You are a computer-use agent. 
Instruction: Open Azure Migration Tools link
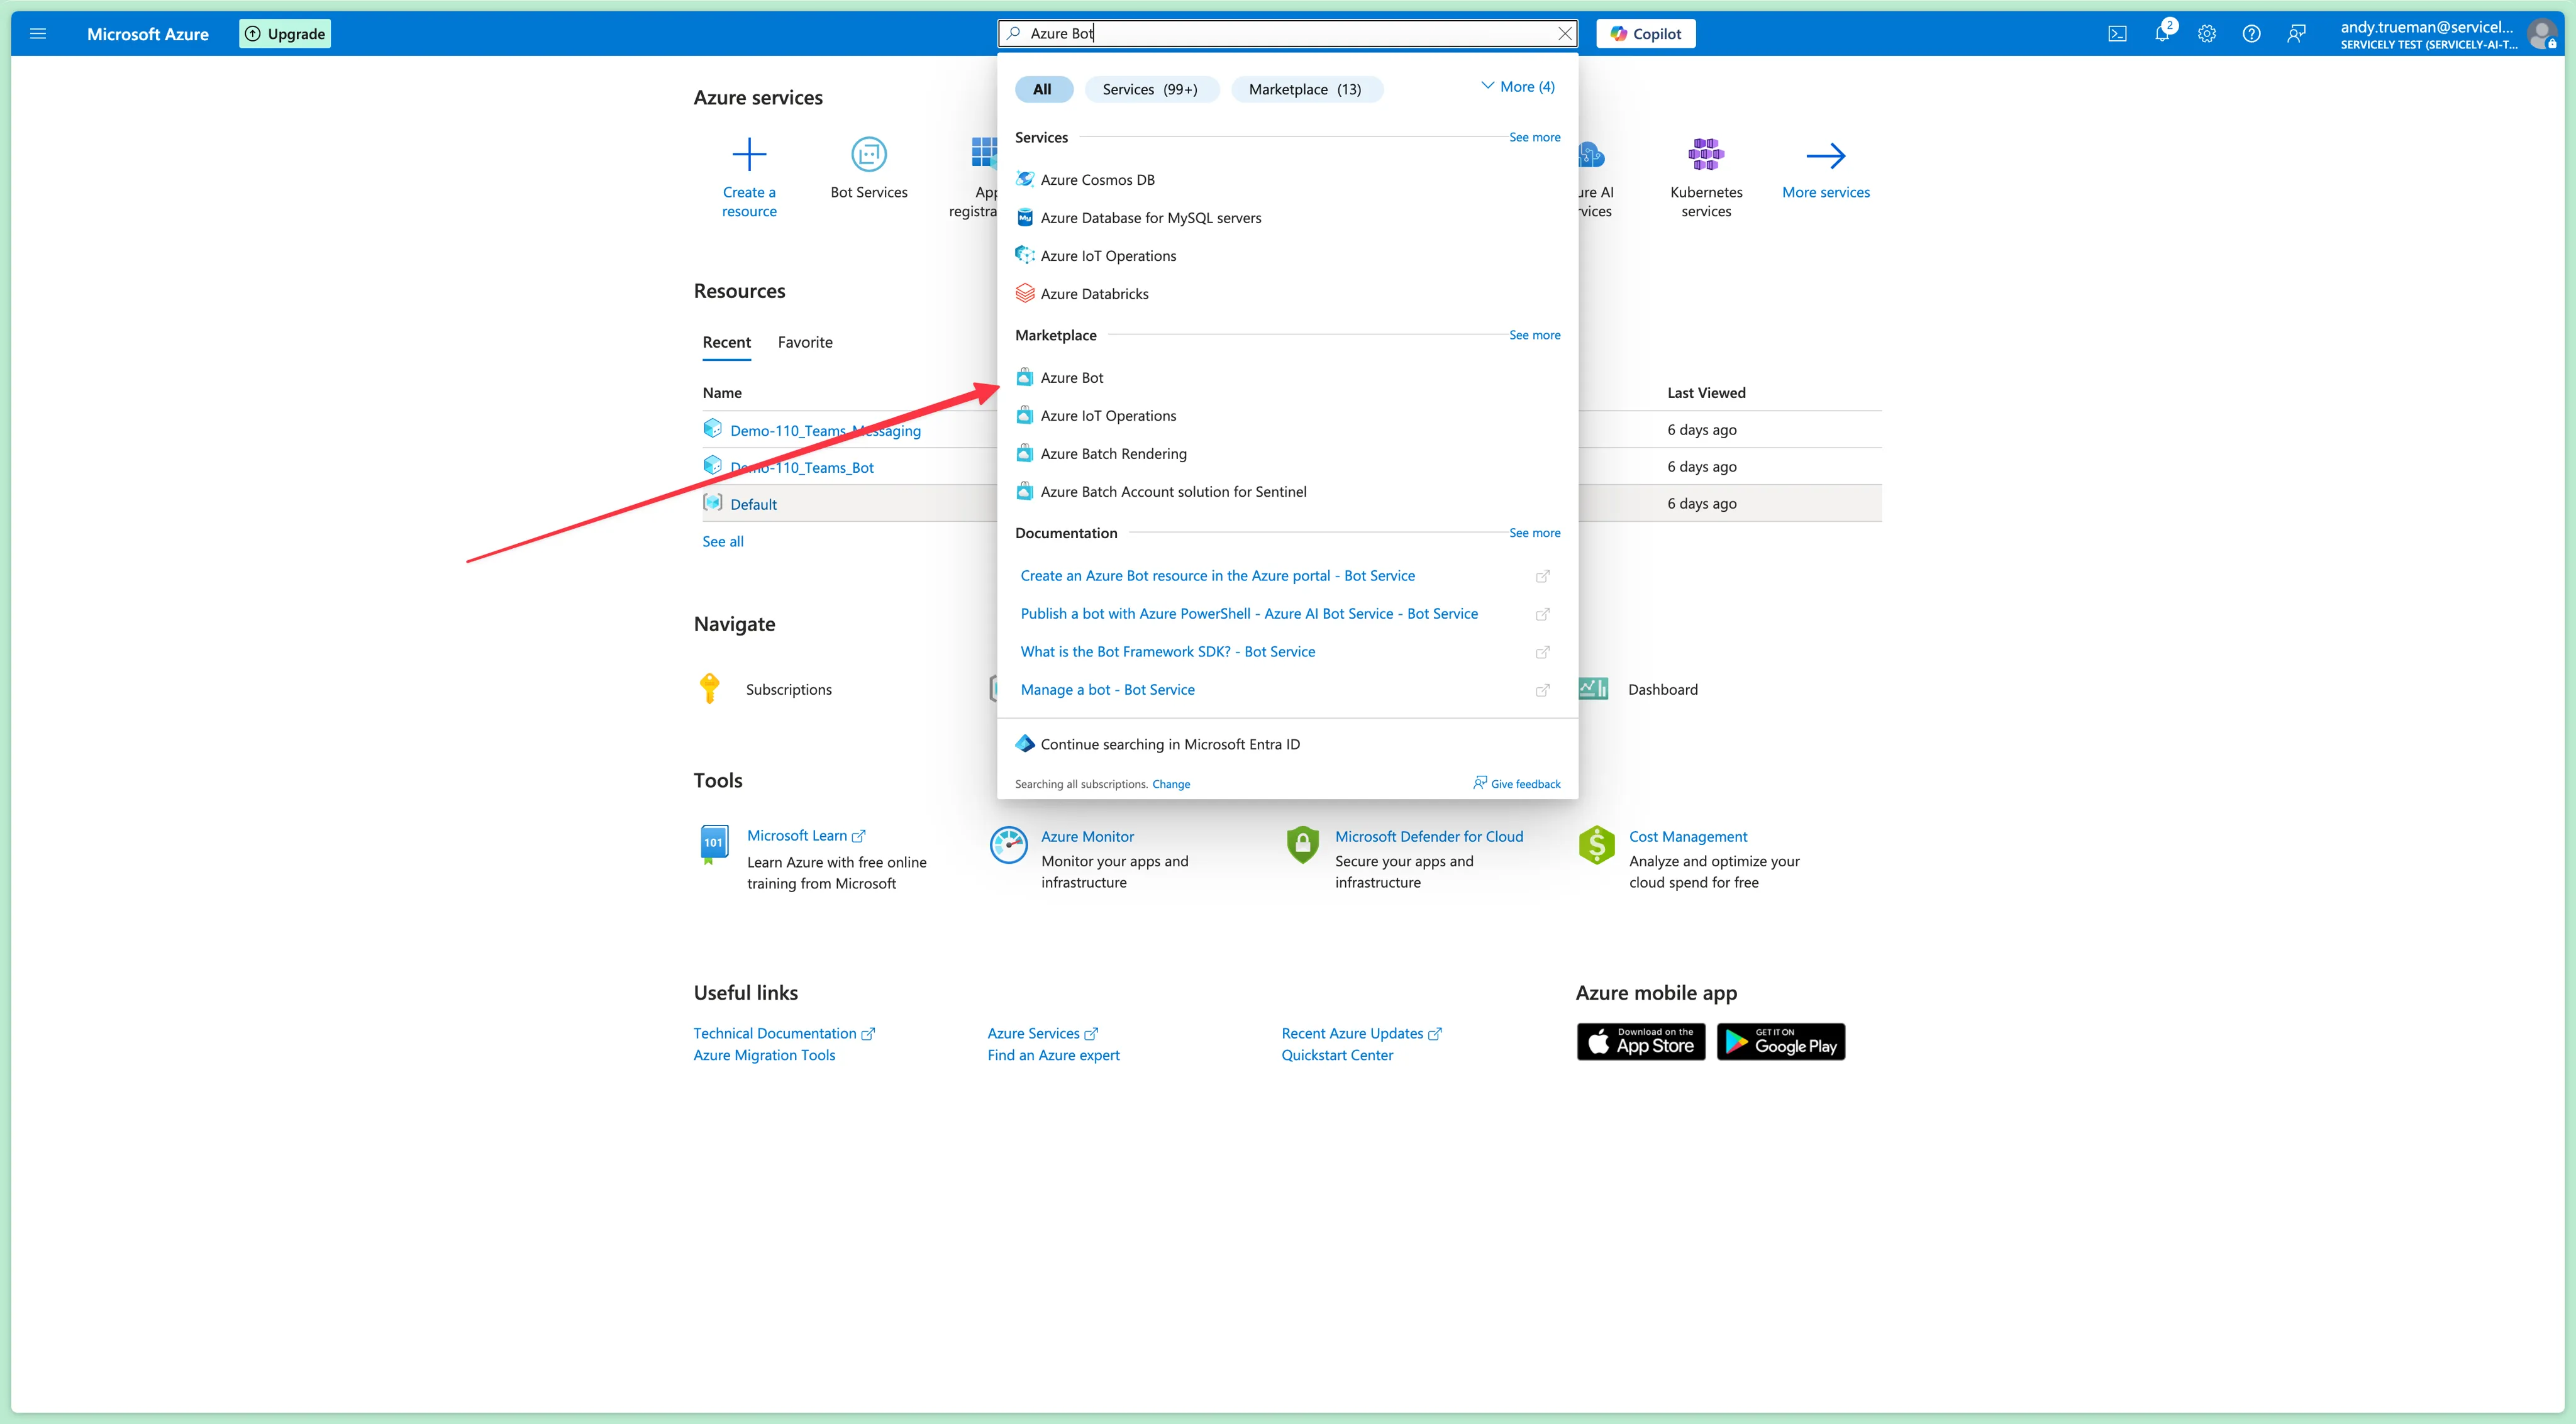[764, 1056]
